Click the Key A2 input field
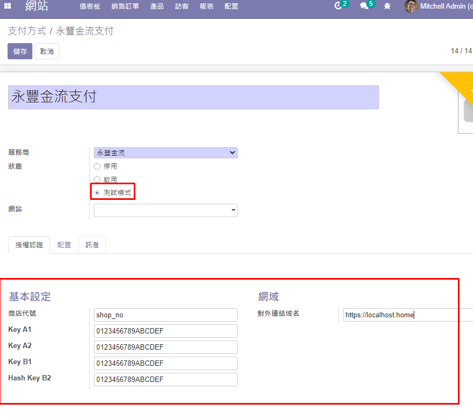 (x=166, y=347)
